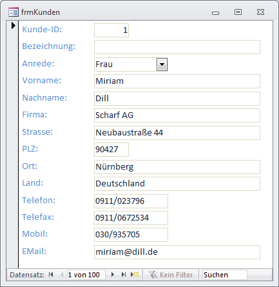Image resolution: width=279 pixels, height=287 pixels.
Task: Click the empty Bezeichnung field
Action: 177,47
